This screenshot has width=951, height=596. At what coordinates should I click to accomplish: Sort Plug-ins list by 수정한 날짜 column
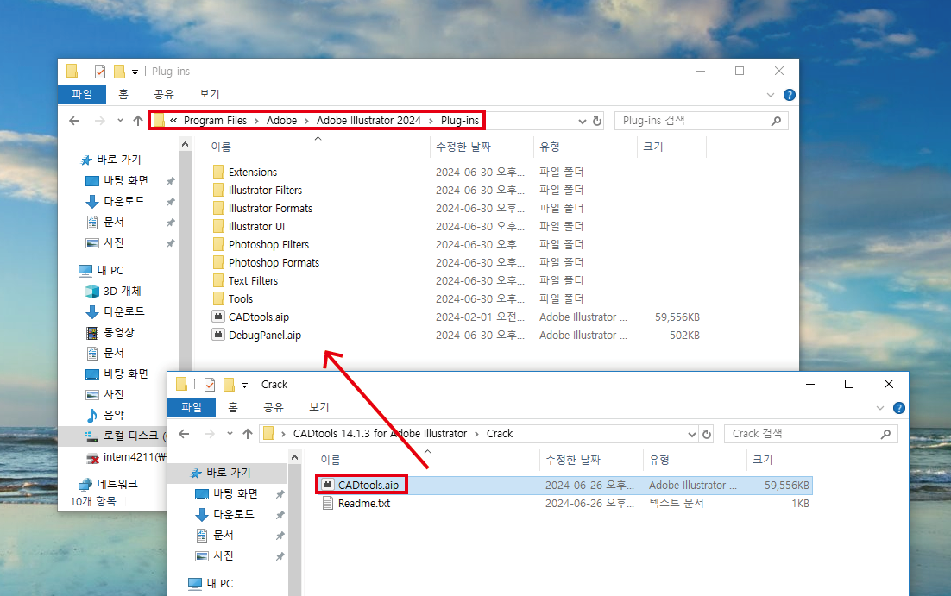[464, 147]
